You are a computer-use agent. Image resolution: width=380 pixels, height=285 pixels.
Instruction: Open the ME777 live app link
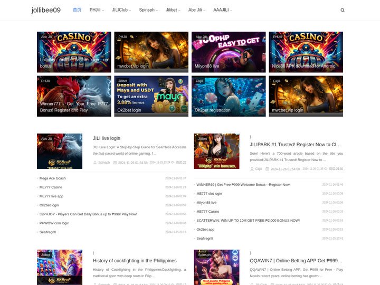[x=51, y=196]
